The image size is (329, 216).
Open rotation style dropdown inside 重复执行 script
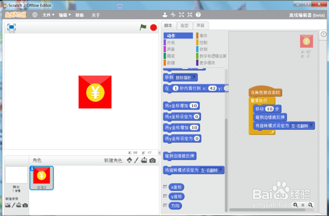(311, 126)
